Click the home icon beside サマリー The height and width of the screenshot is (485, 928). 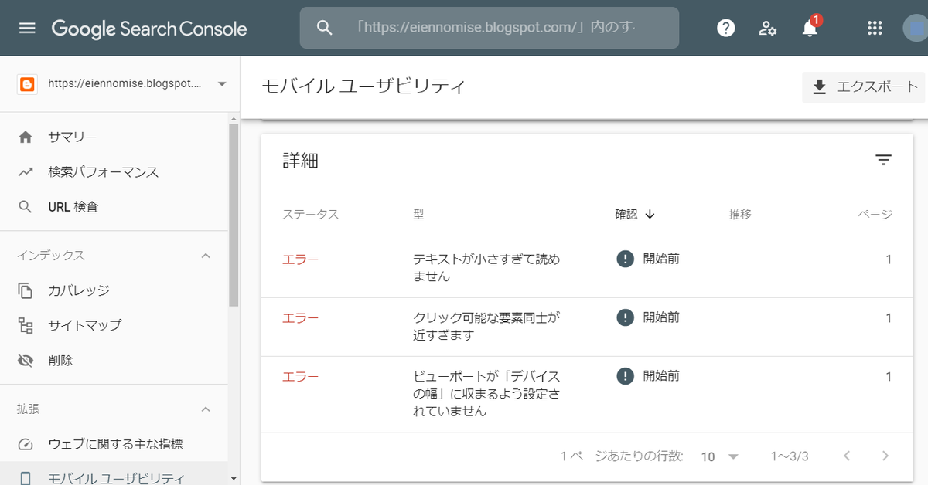pyautogui.click(x=26, y=137)
